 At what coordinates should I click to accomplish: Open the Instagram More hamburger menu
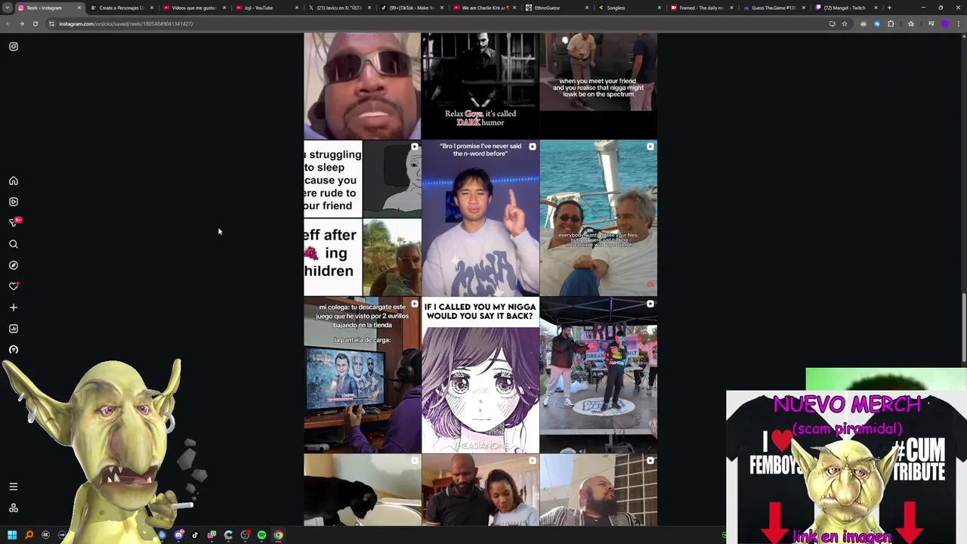[14, 487]
